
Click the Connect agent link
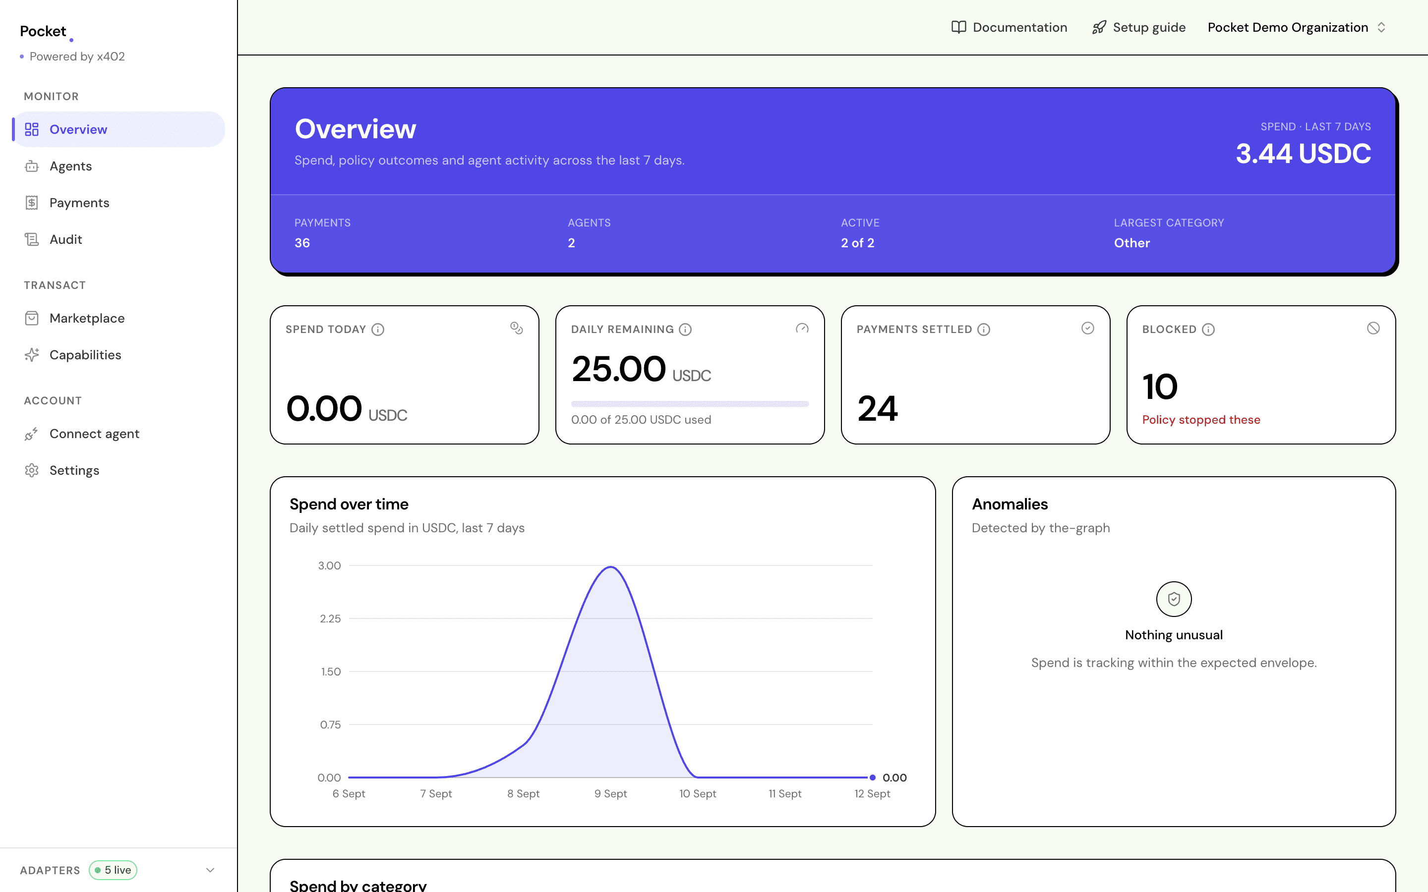tap(119, 434)
